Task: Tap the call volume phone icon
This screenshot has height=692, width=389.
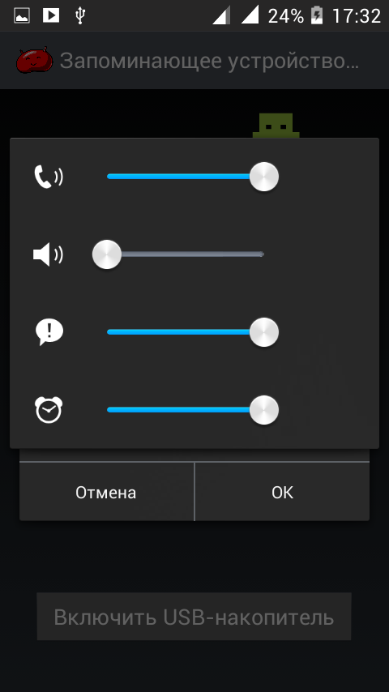Action: click(49, 177)
